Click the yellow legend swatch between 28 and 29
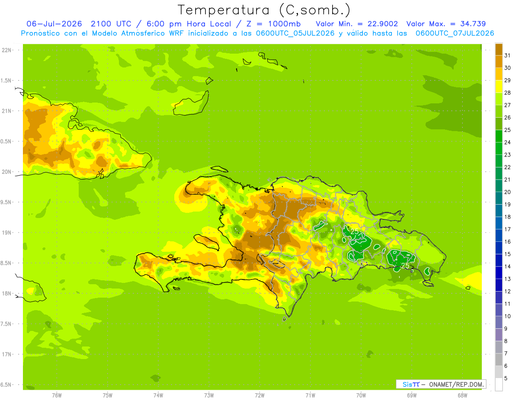Viewport: 519px width, 401px height. tap(499, 87)
